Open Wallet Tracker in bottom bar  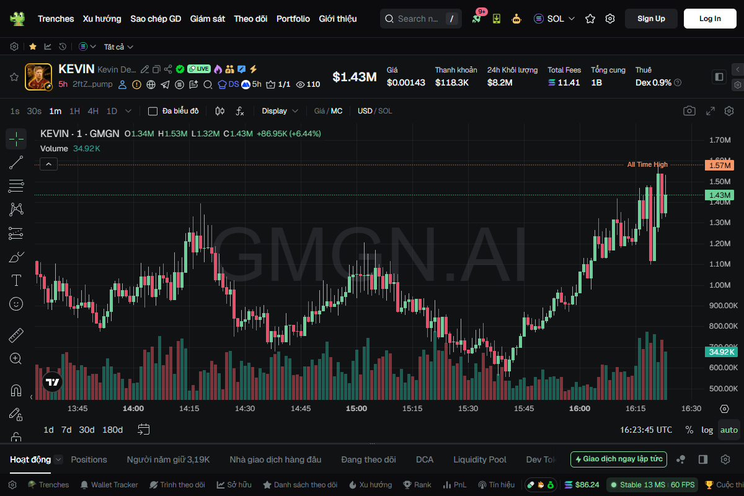point(108,485)
